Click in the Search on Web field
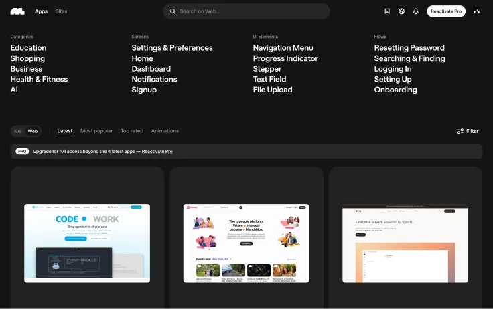 pos(246,11)
